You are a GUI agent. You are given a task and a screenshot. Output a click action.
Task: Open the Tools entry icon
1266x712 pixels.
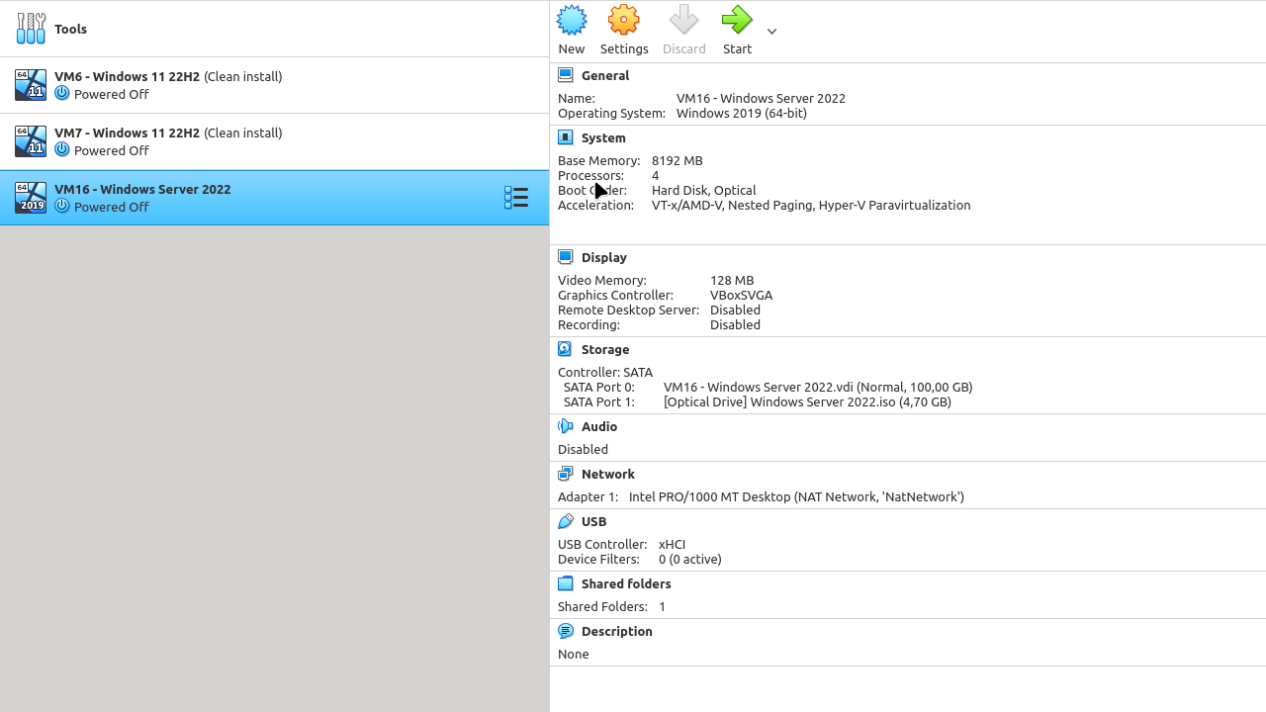tap(31, 28)
